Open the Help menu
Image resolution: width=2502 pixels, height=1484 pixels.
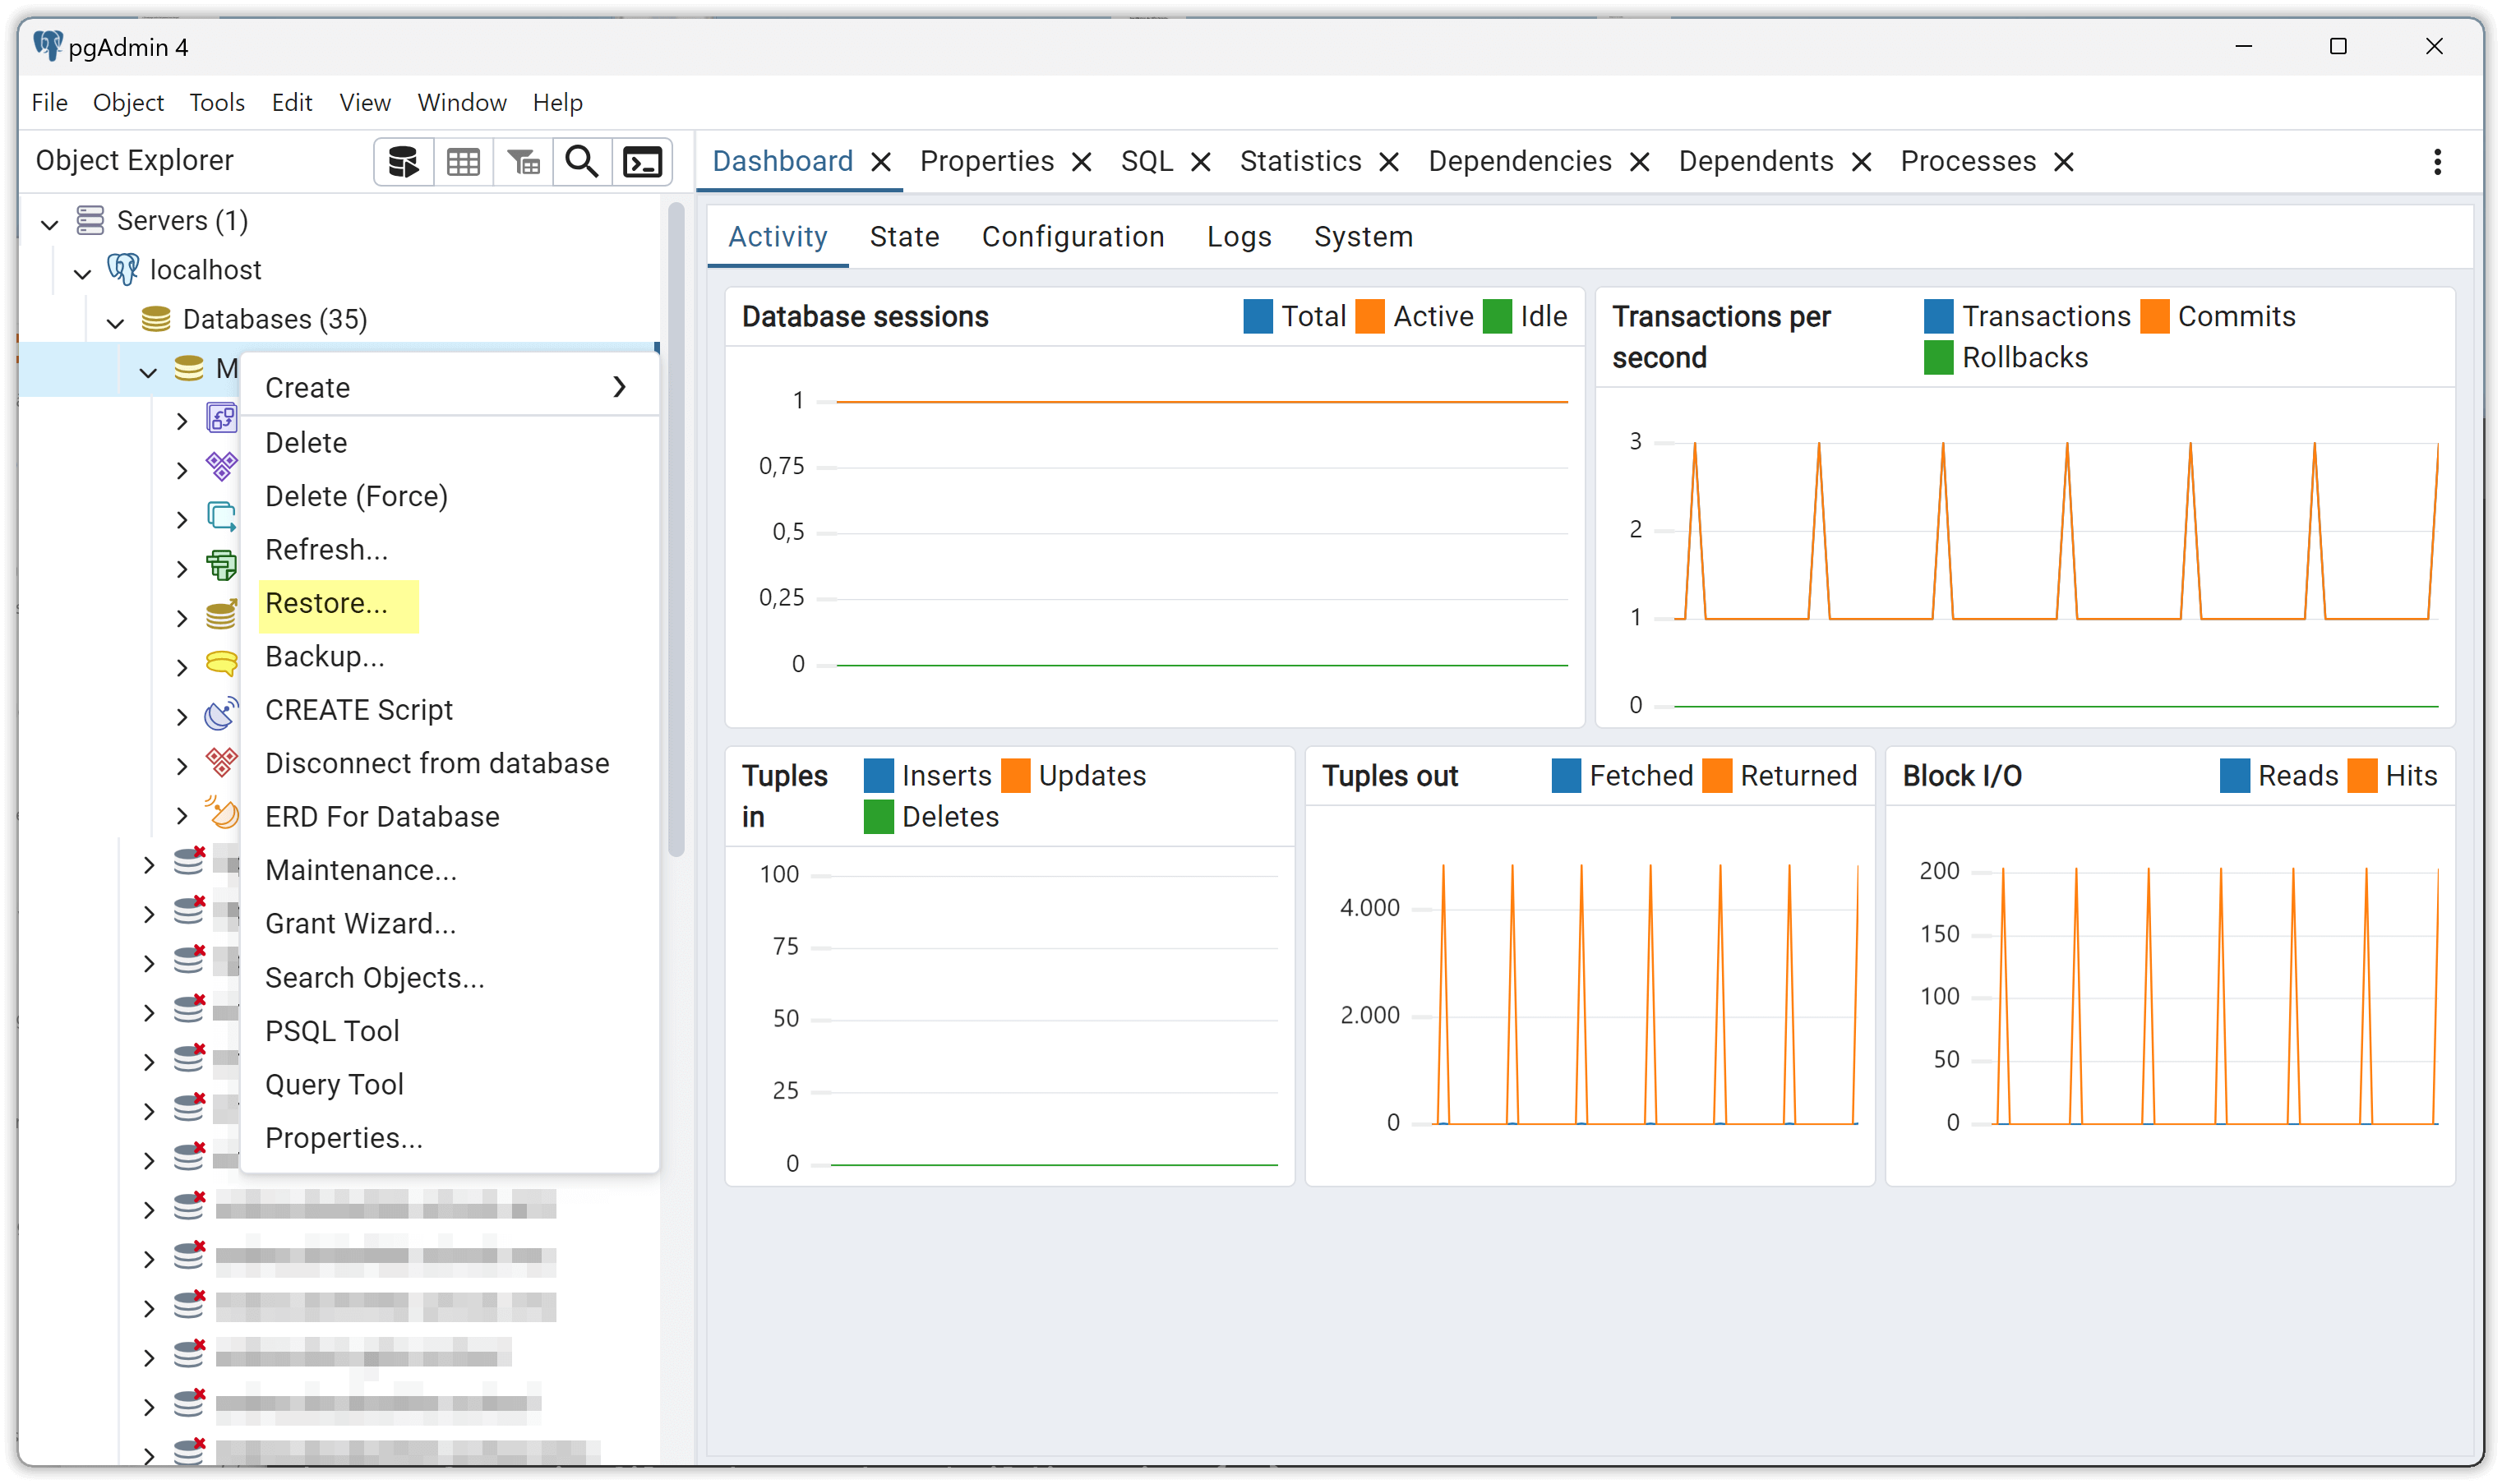click(557, 102)
